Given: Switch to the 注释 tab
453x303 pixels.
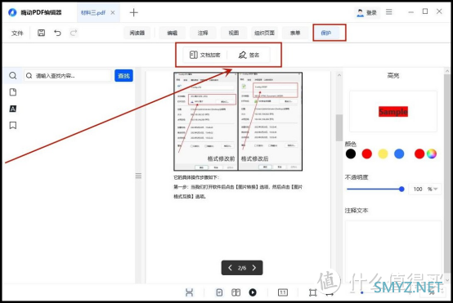Looking at the screenshot, I should point(203,33).
